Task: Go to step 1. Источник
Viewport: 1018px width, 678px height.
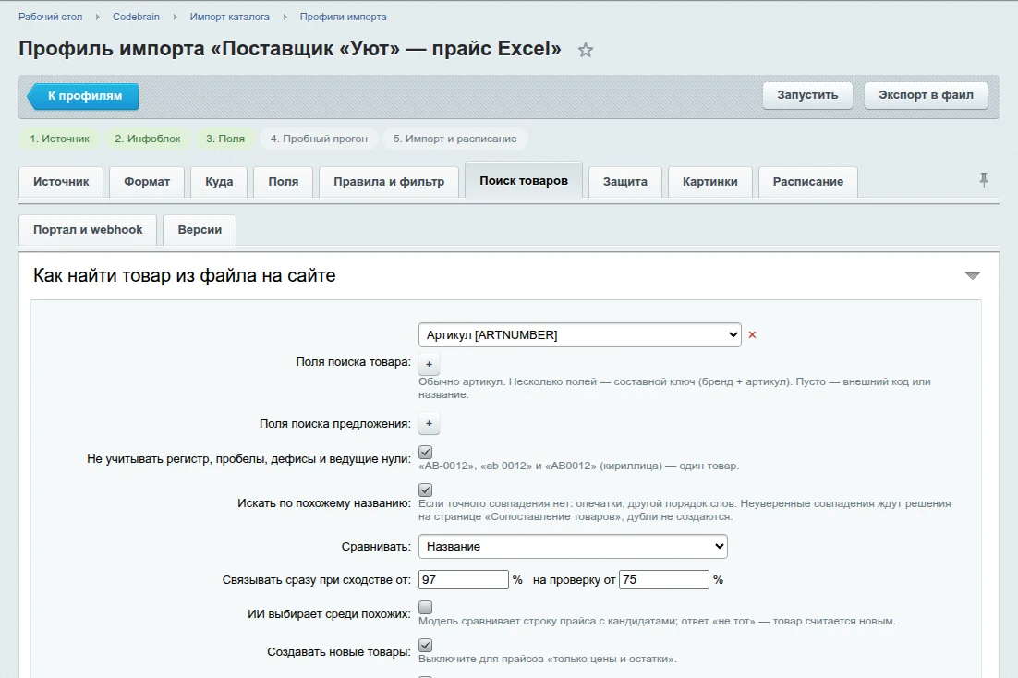Action: pyautogui.click(x=60, y=139)
